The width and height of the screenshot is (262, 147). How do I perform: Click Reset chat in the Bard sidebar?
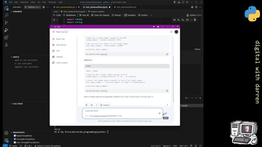[x=59, y=39]
